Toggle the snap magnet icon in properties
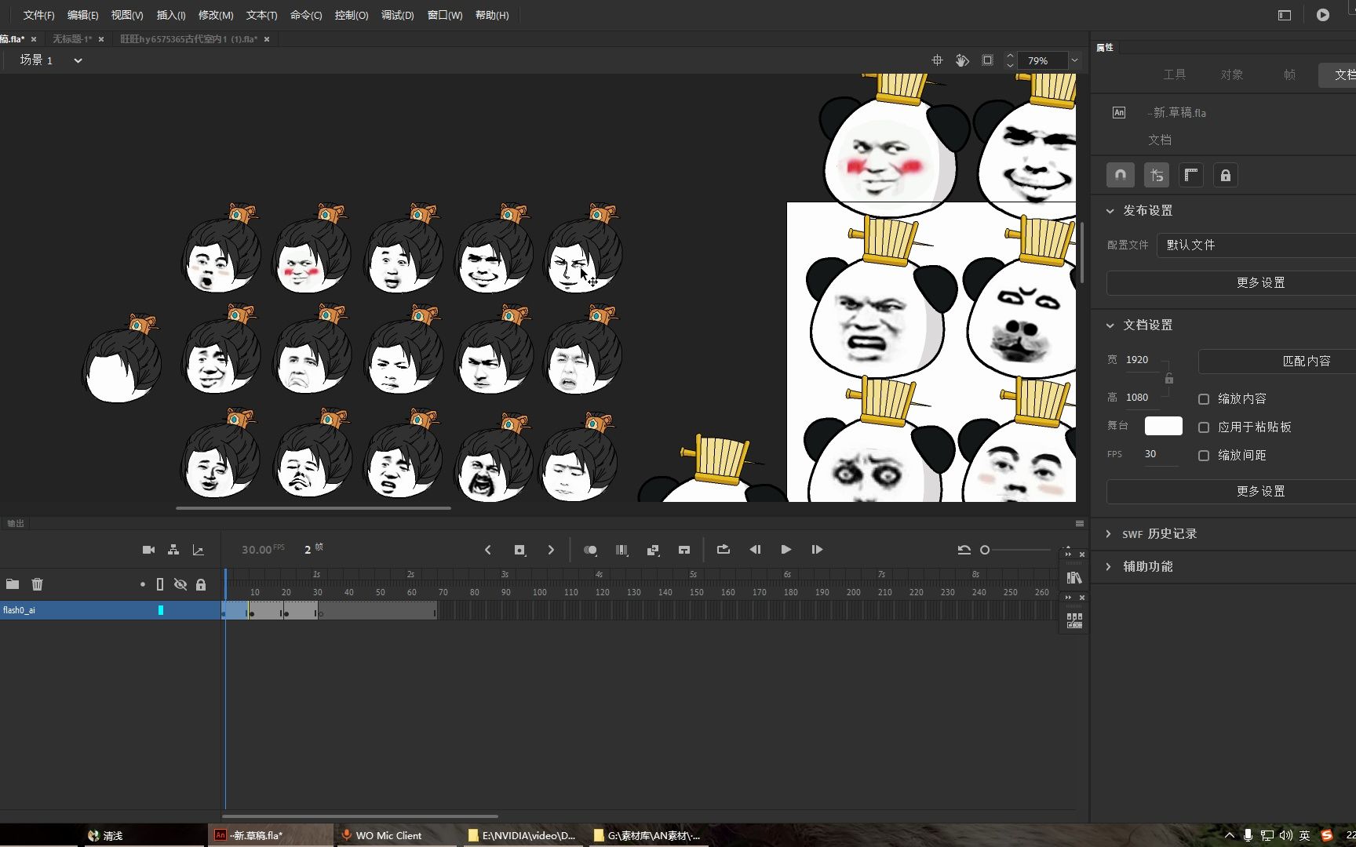The height and width of the screenshot is (847, 1356). point(1121,175)
